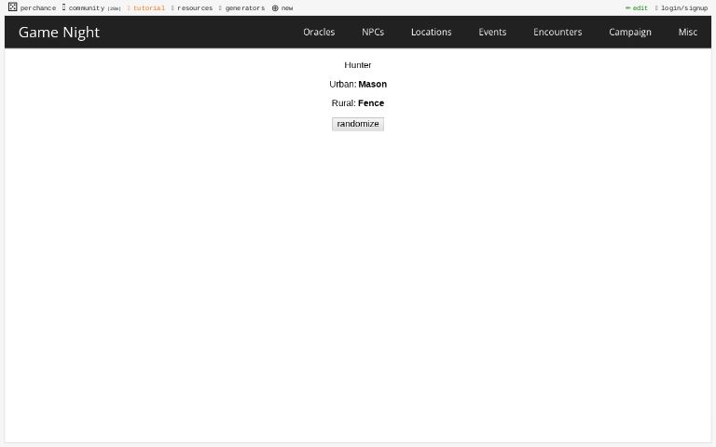Viewport: 716px width, 447px height.
Task: Open the Oracles menu
Action: pyautogui.click(x=319, y=32)
